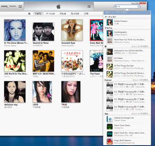Show 14 more App results link
This screenshot has height=146, width=155.
140,114
